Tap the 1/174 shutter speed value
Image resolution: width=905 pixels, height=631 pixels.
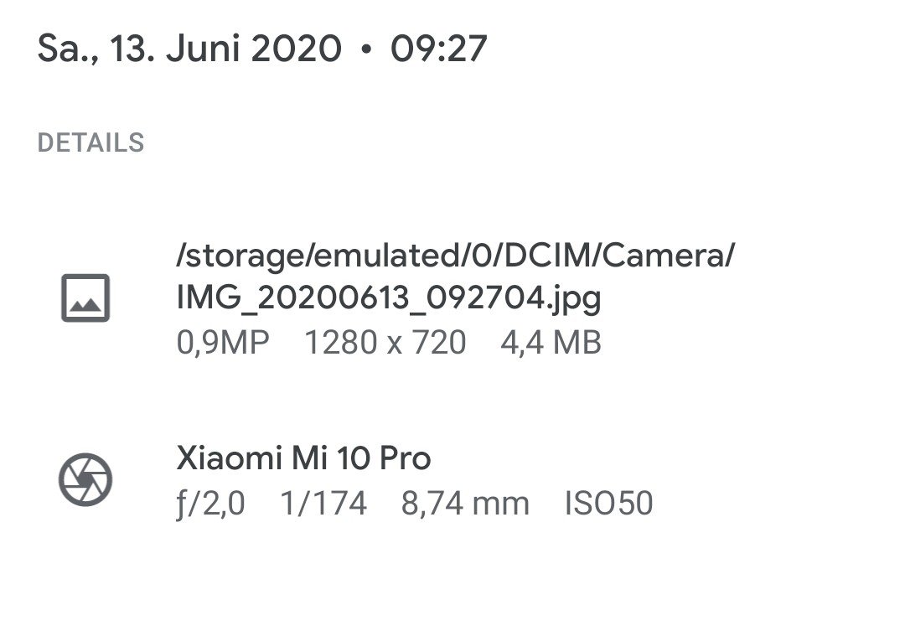(323, 504)
